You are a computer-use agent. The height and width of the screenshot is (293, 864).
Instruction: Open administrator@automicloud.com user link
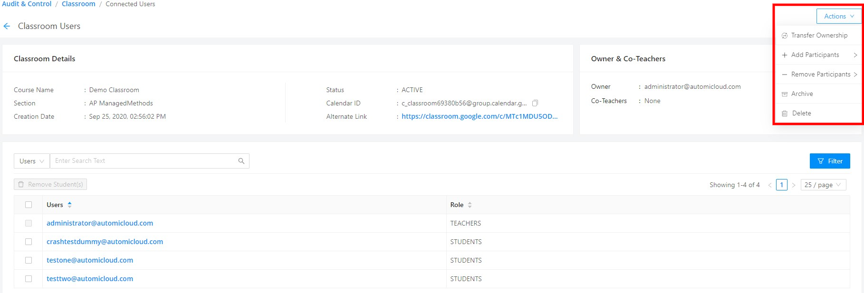(x=100, y=223)
